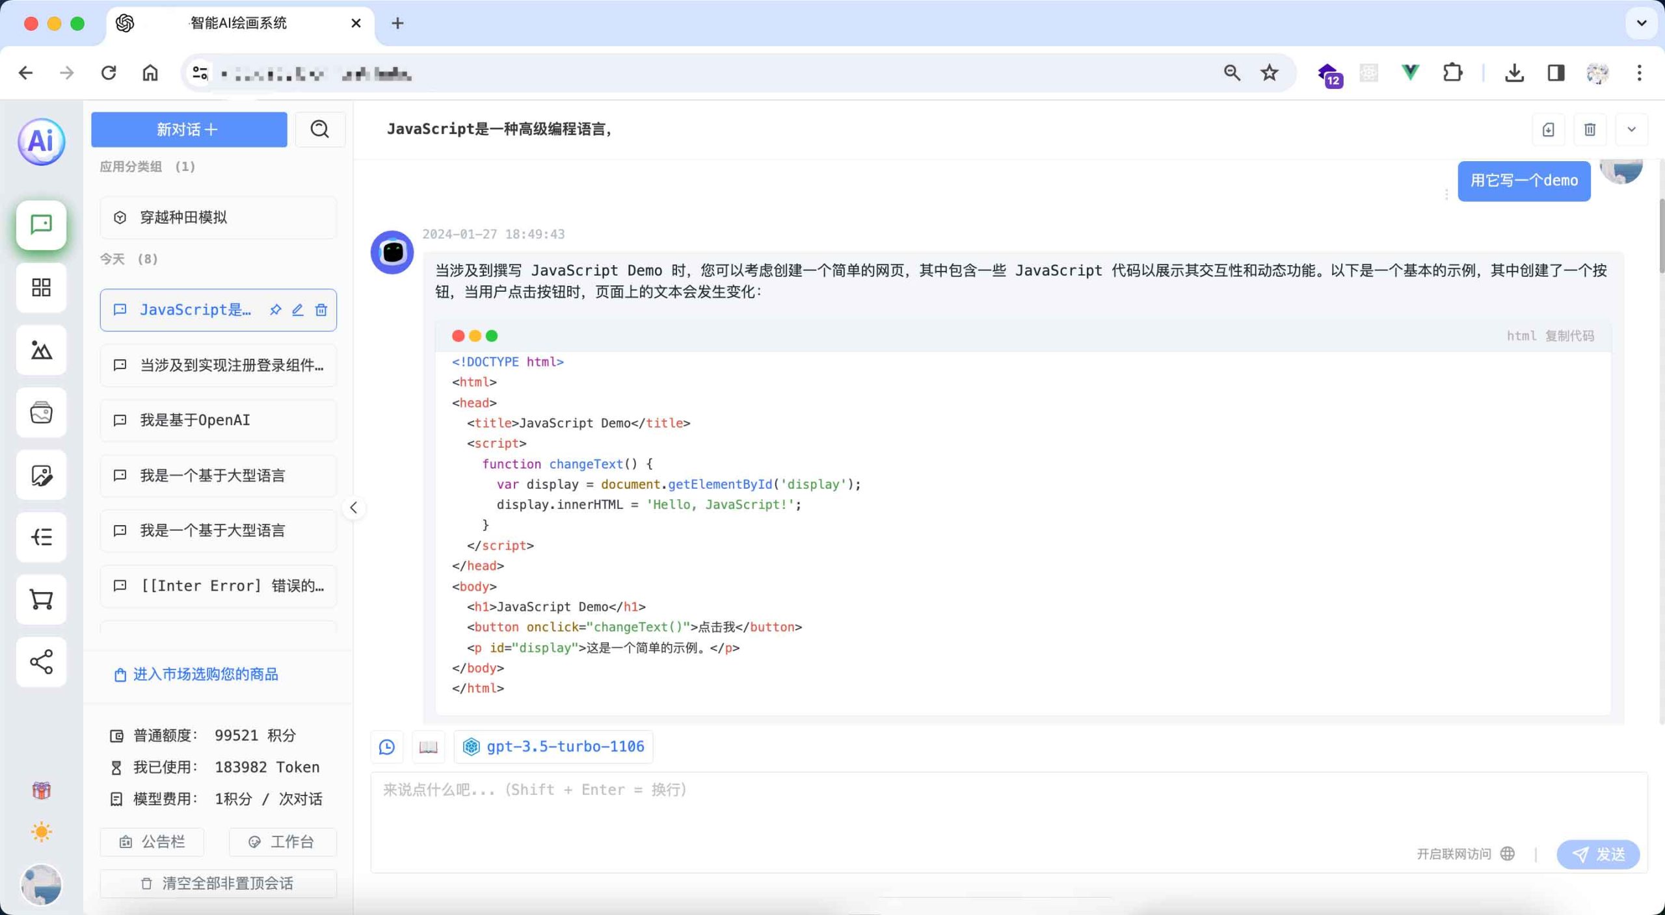The width and height of the screenshot is (1665, 915).
Task: Start a new chat with 新对话 button
Action: 189,129
